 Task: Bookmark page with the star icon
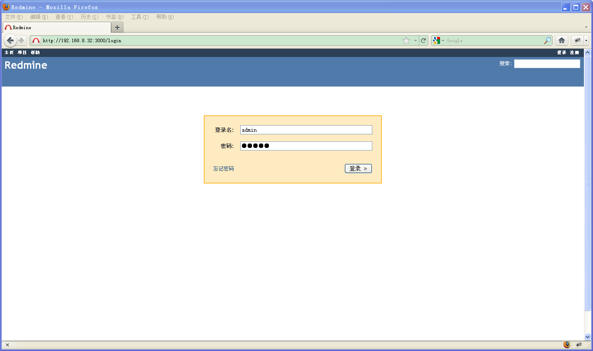tap(406, 40)
